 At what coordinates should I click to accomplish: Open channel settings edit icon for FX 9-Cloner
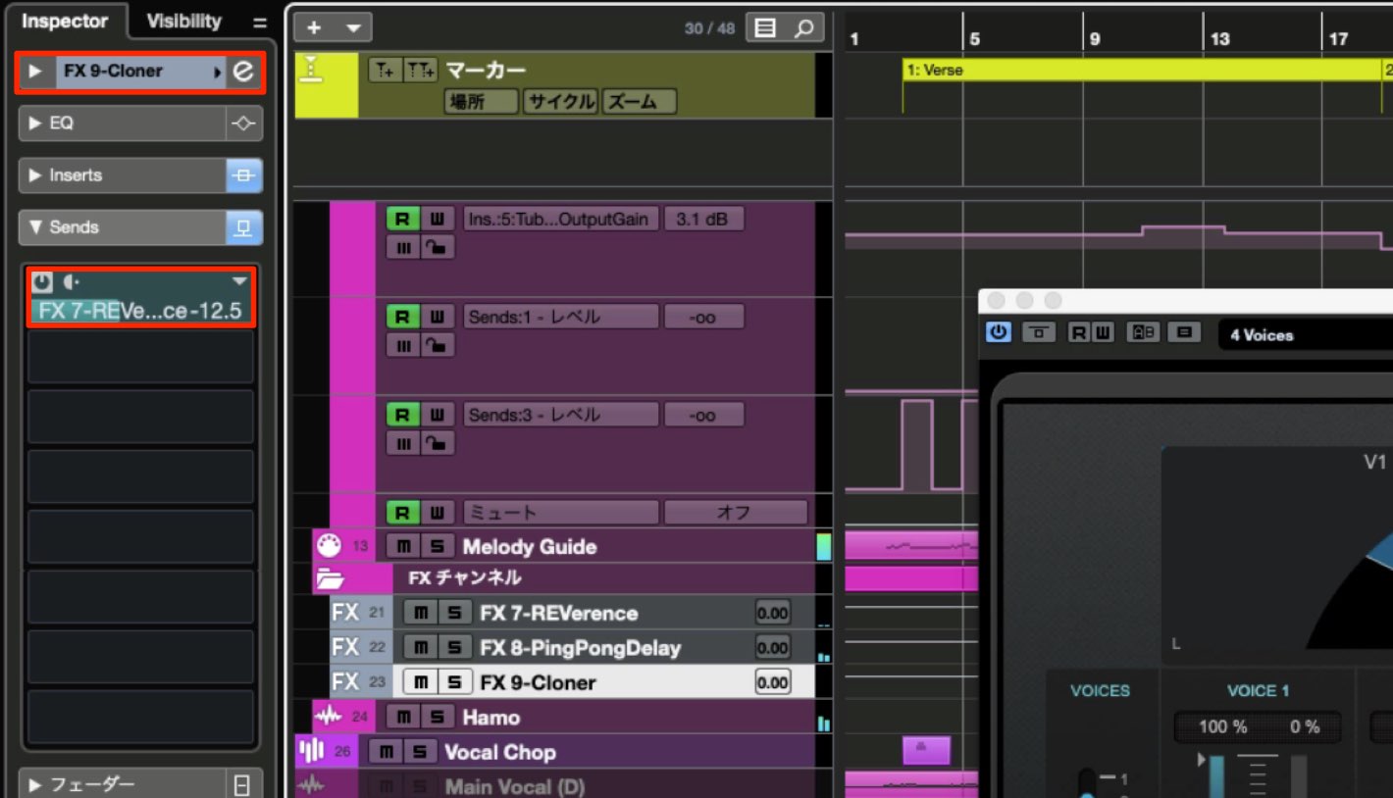tap(242, 72)
